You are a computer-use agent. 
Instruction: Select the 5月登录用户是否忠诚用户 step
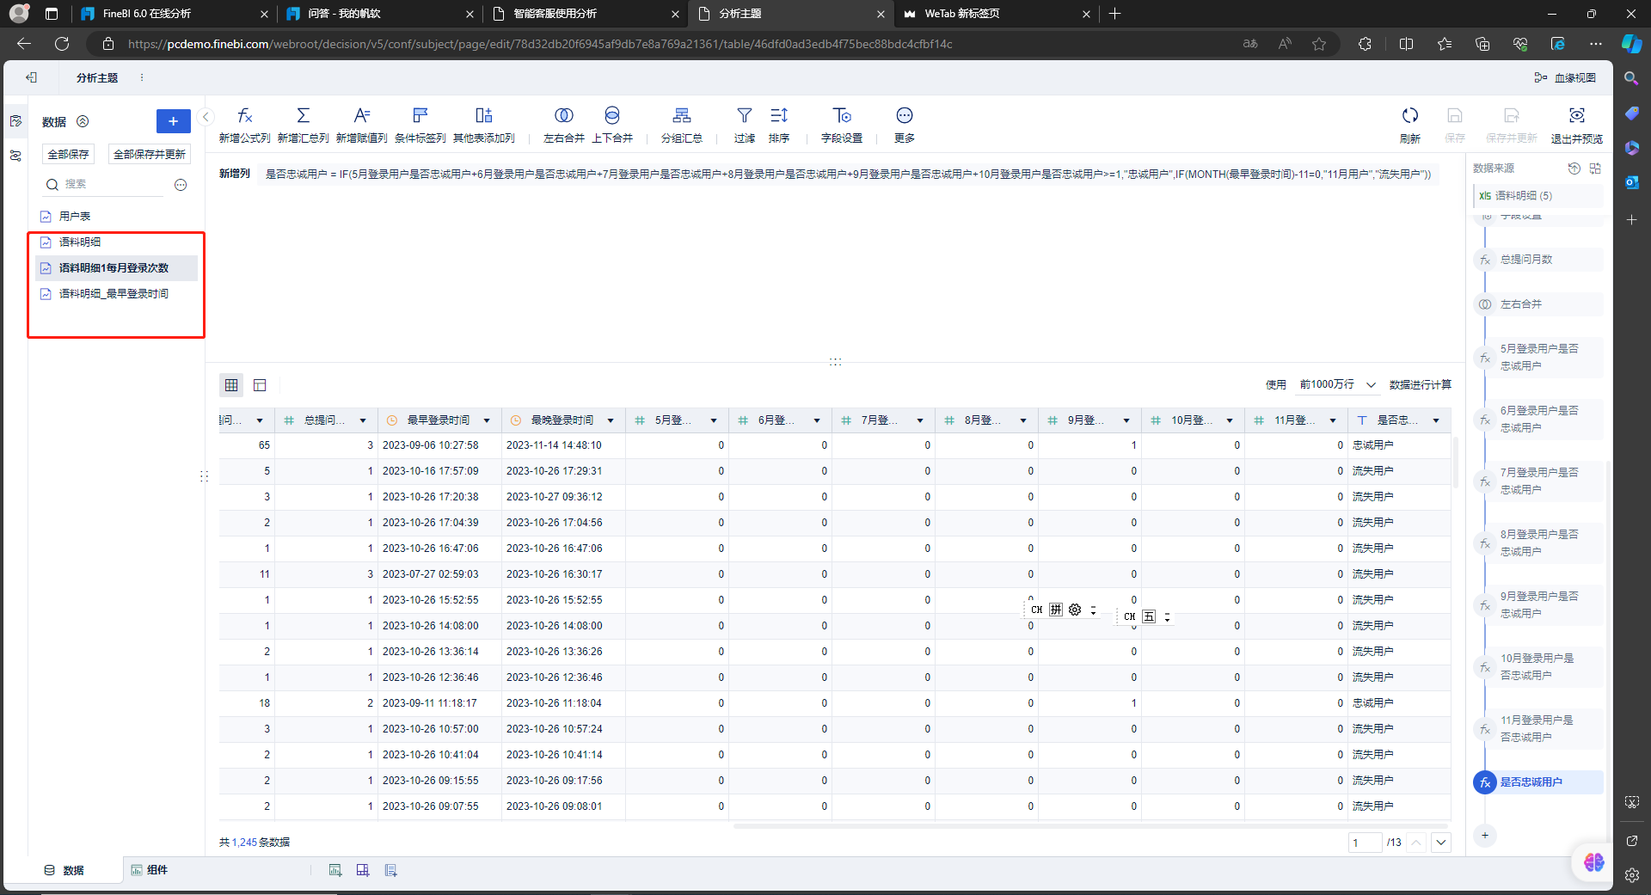click(1539, 357)
